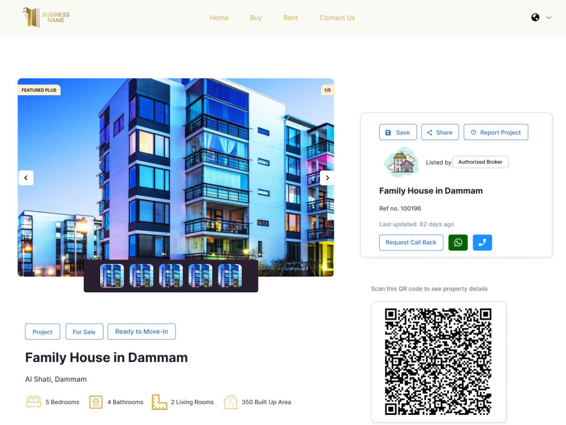Open the globe language icon

click(x=535, y=18)
